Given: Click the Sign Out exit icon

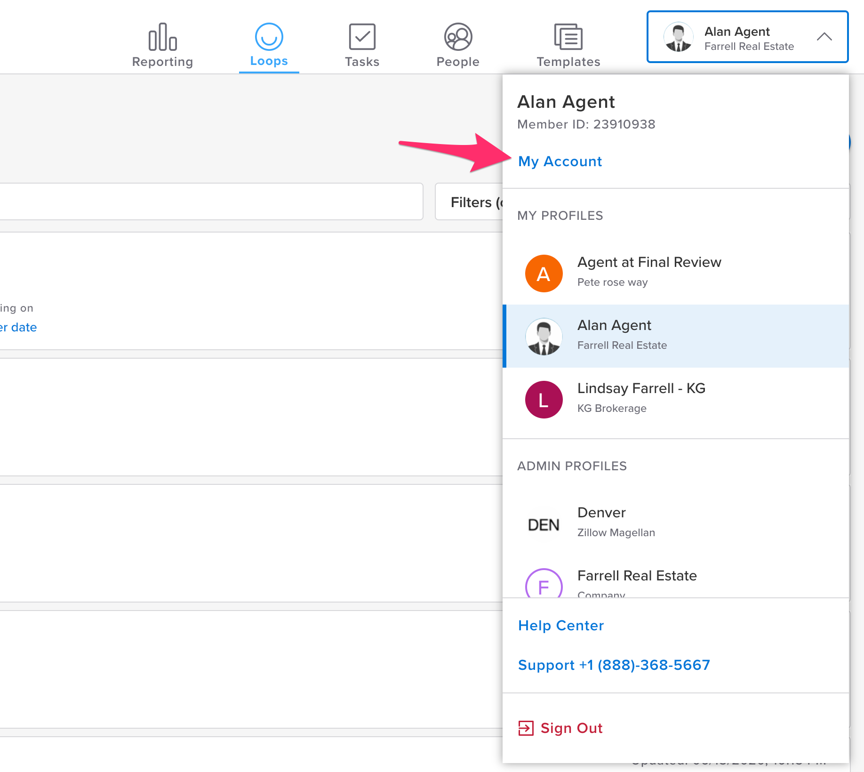Looking at the screenshot, I should pyautogui.click(x=527, y=728).
